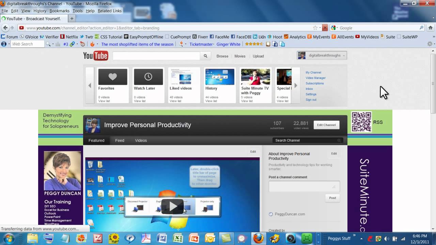Viewport: 436px width, 245px height.
Task: Open Microsoft Excel from the taskbar
Action: pyautogui.click(x=178, y=238)
